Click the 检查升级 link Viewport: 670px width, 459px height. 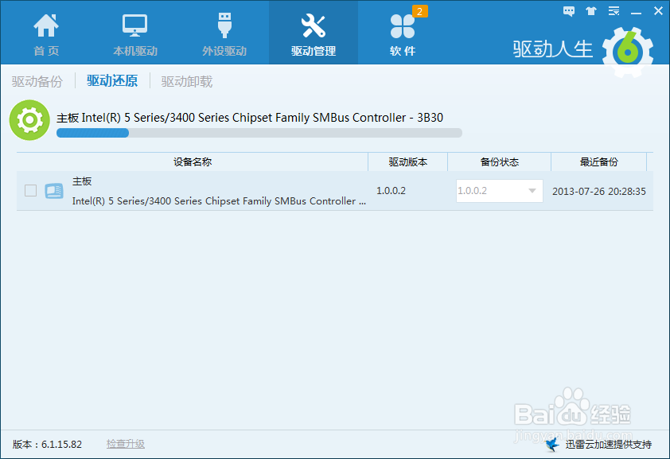125,444
